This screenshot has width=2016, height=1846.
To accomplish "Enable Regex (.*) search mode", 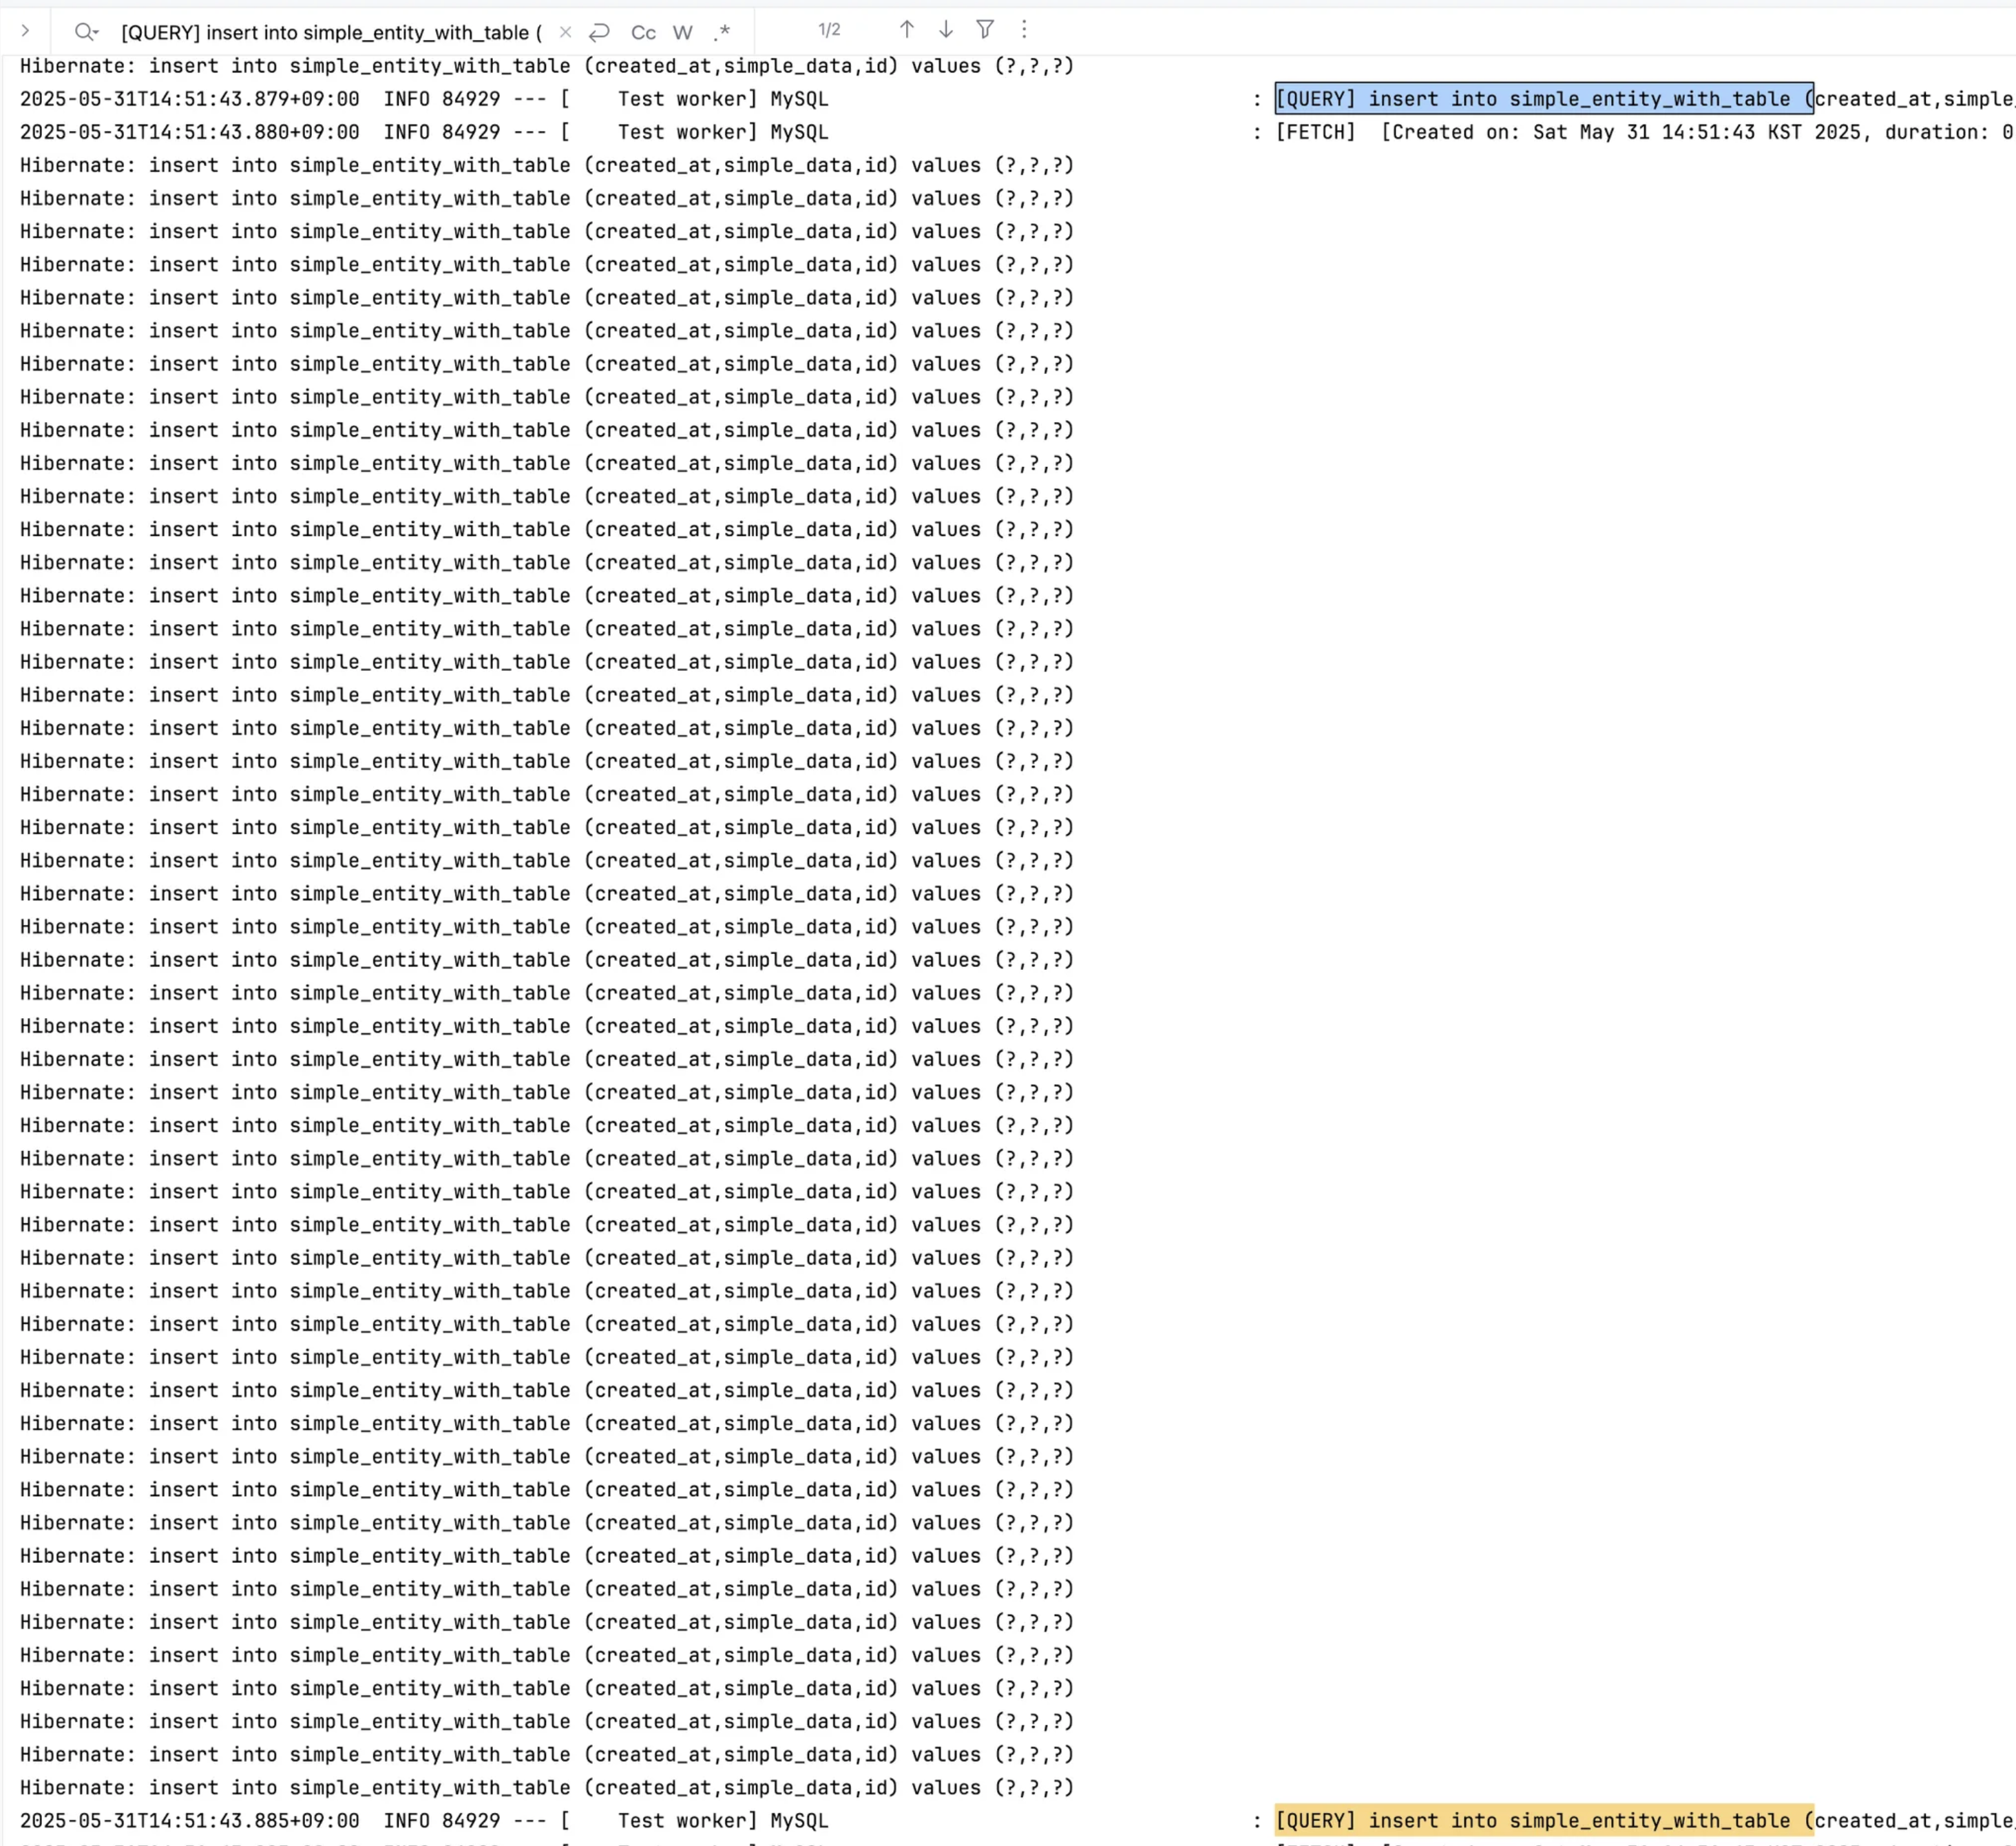I will coord(722,32).
